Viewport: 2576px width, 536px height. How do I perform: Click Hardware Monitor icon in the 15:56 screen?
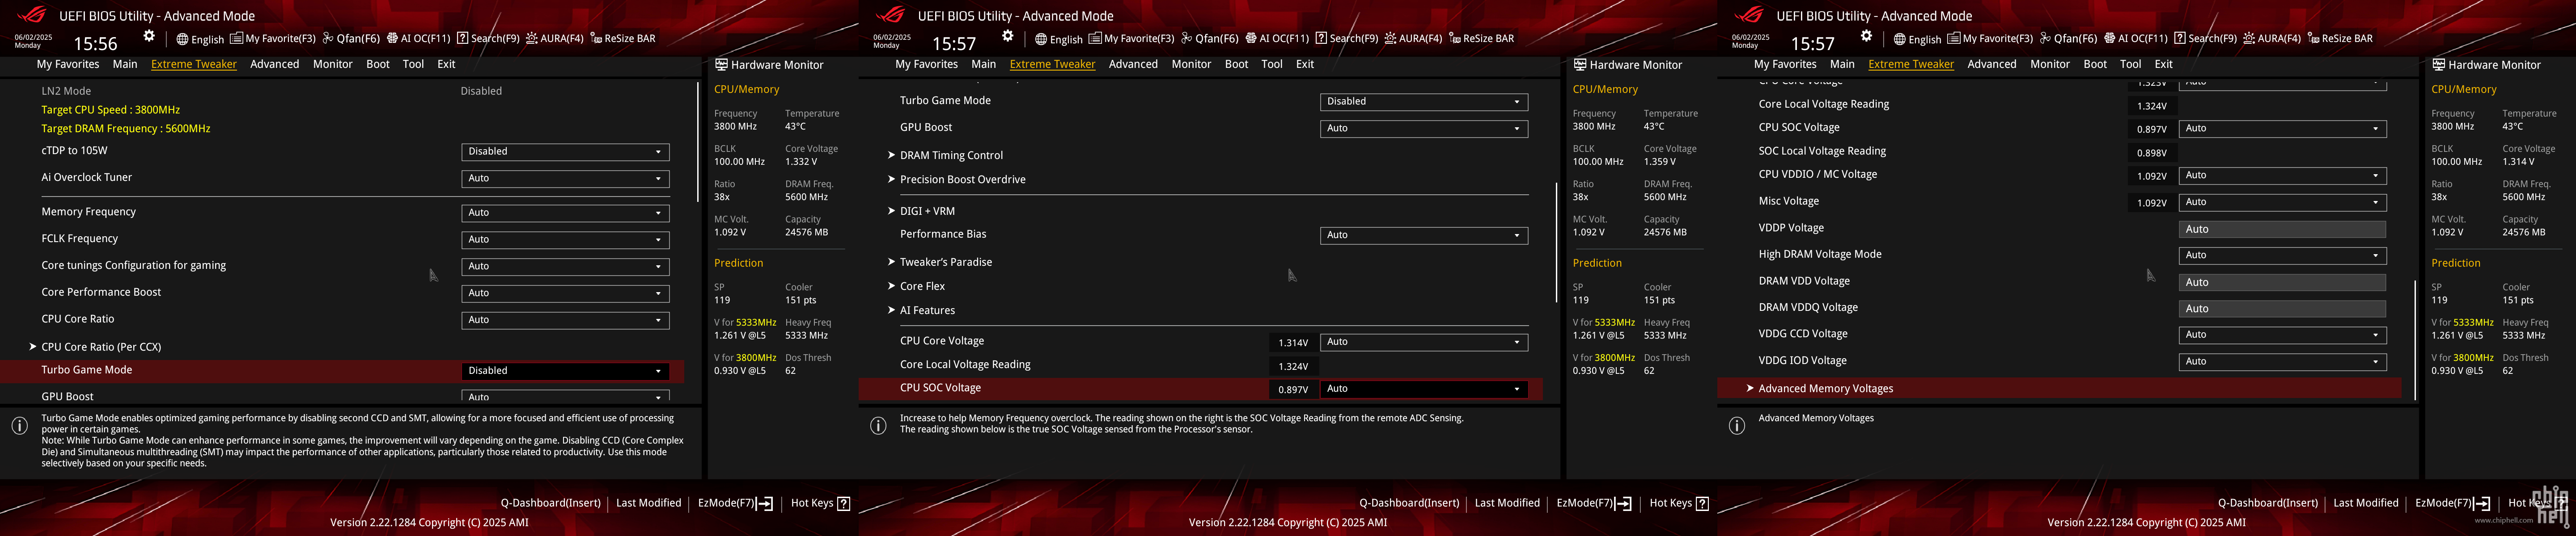click(x=721, y=65)
